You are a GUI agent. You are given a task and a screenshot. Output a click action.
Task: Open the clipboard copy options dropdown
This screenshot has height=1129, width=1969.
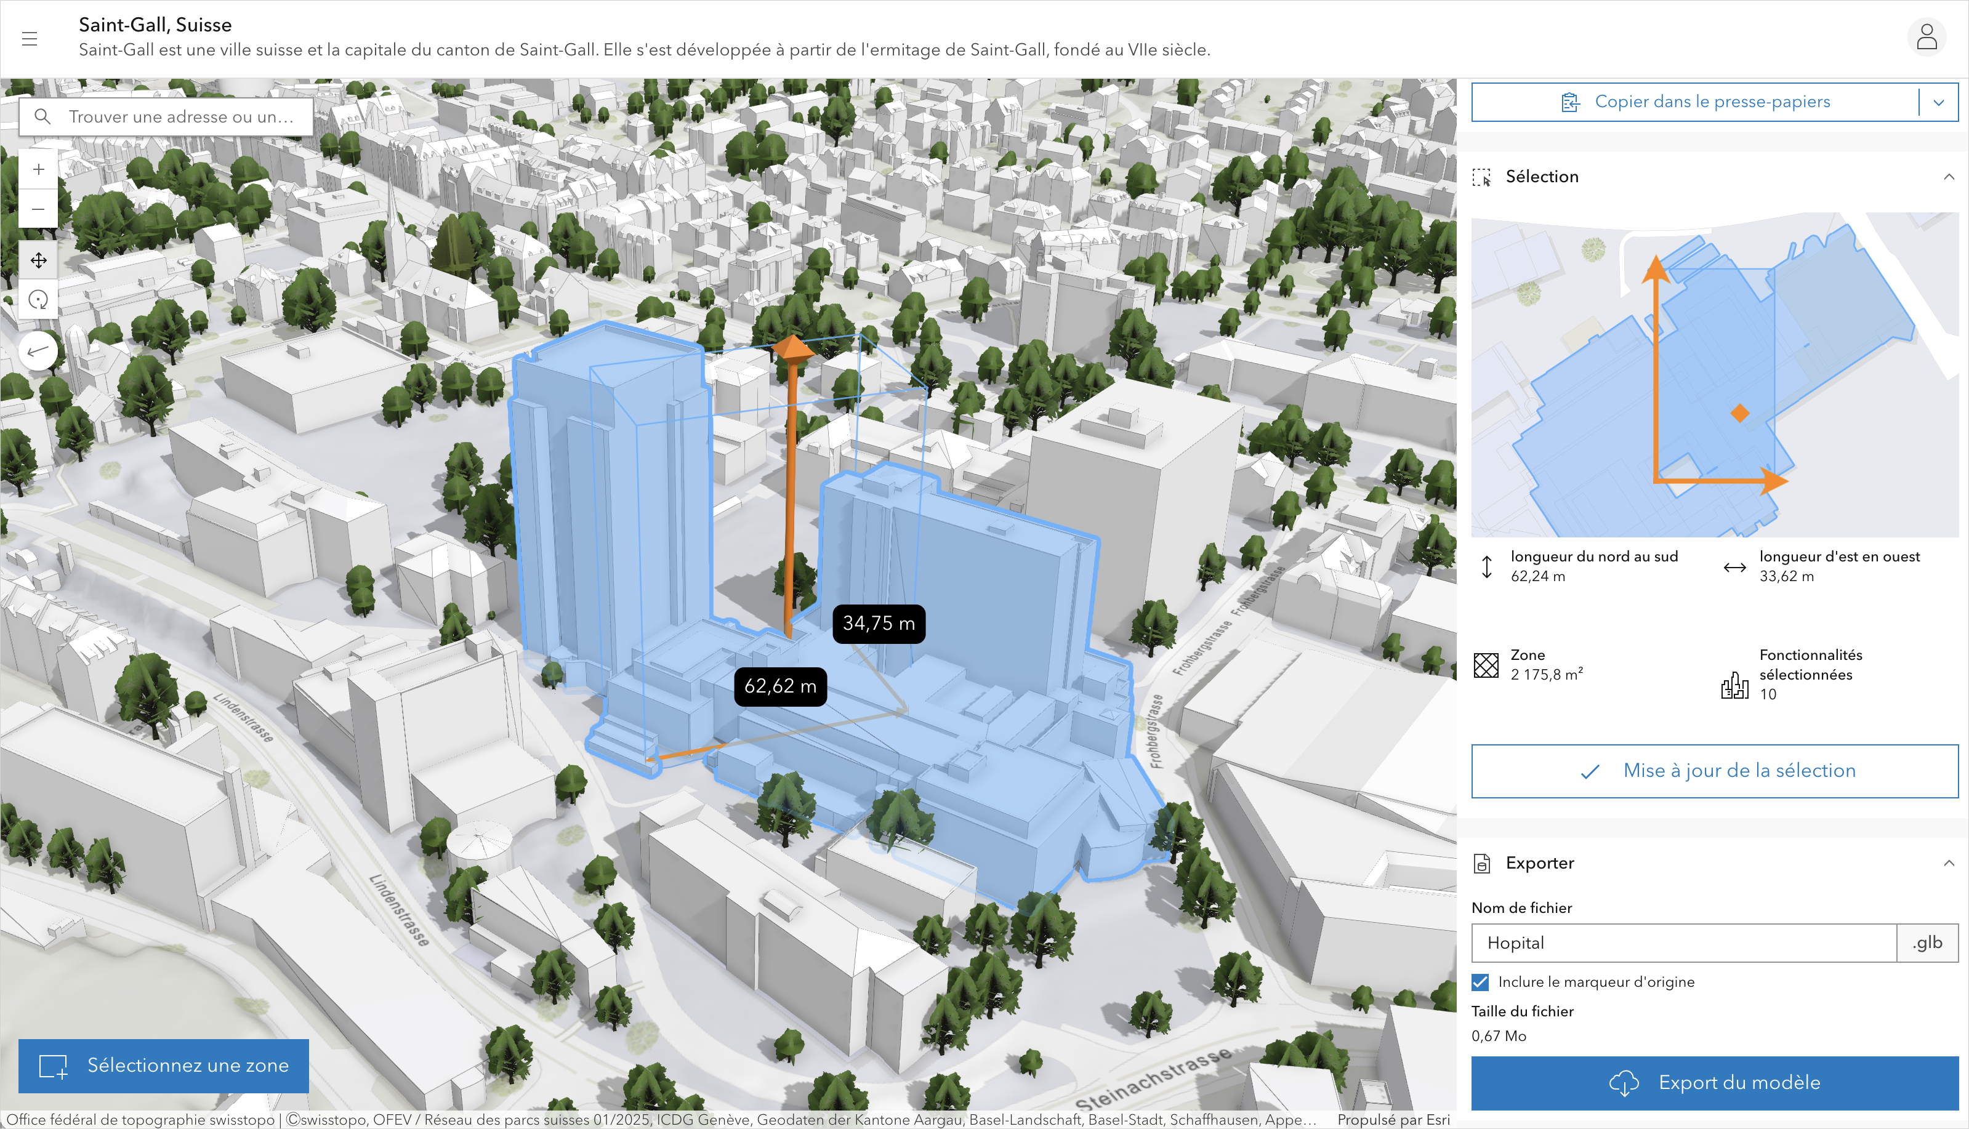[1939, 102]
